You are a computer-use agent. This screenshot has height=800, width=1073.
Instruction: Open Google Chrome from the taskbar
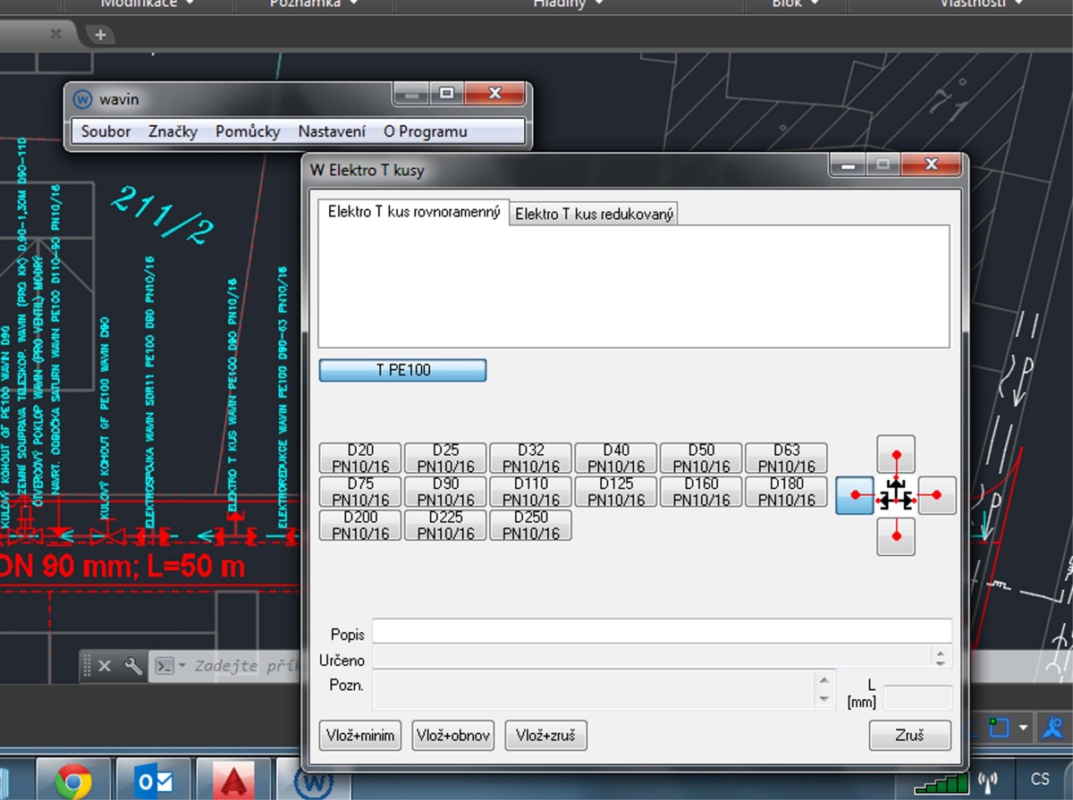tap(73, 781)
